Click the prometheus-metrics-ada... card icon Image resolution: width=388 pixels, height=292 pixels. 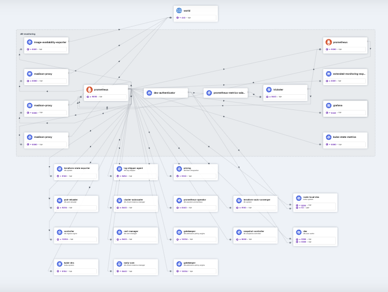(x=209, y=93)
